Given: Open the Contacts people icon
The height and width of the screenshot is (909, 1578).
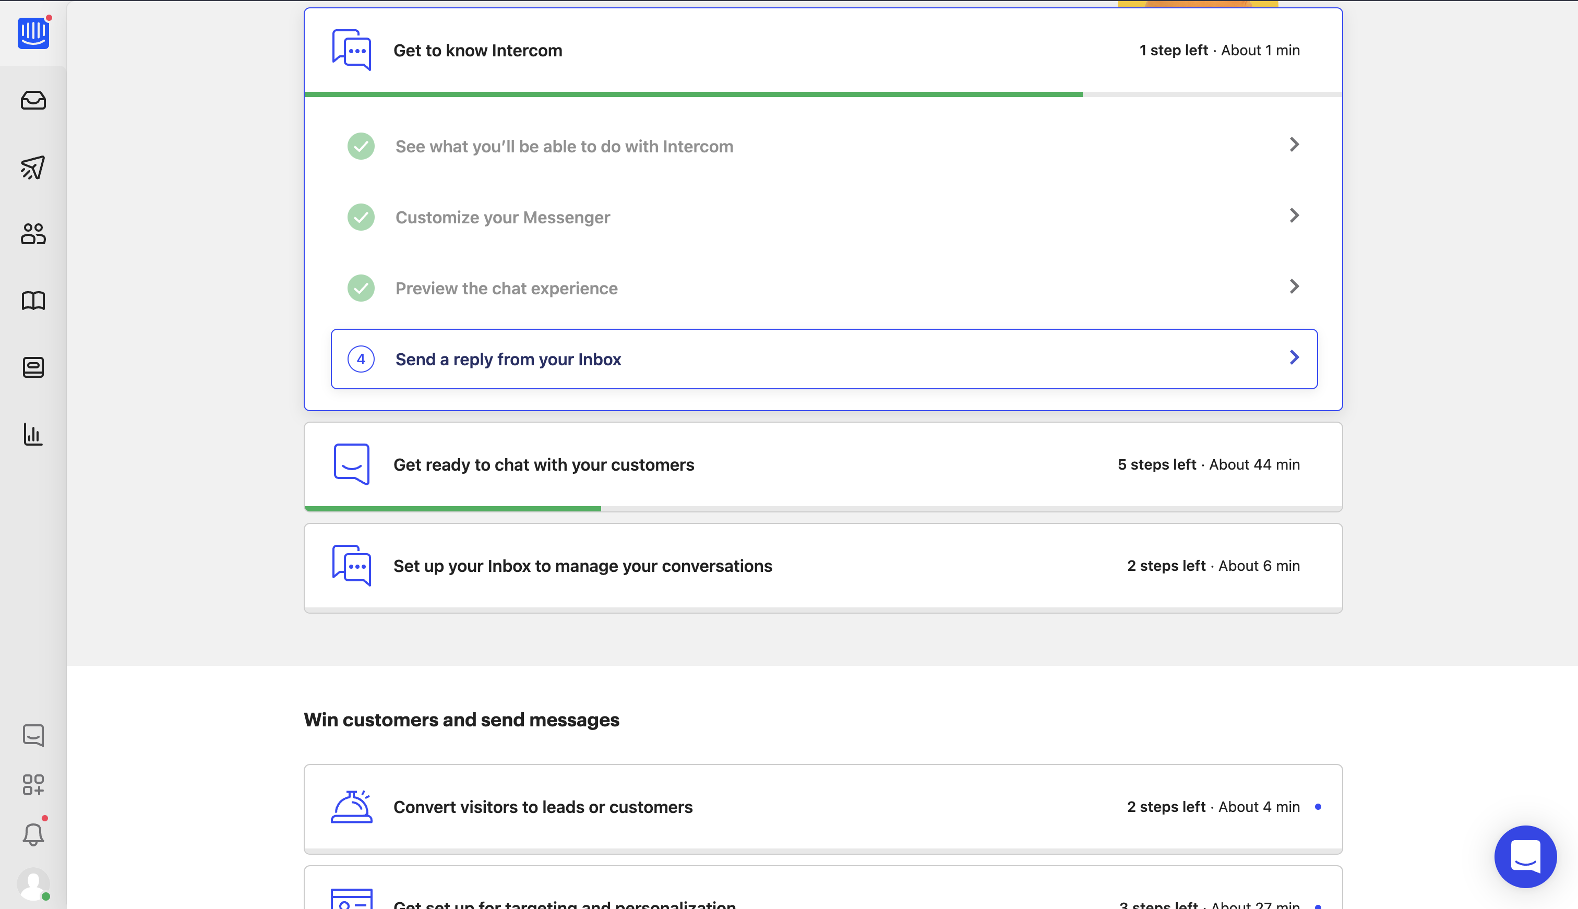Looking at the screenshot, I should pyautogui.click(x=33, y=234).
